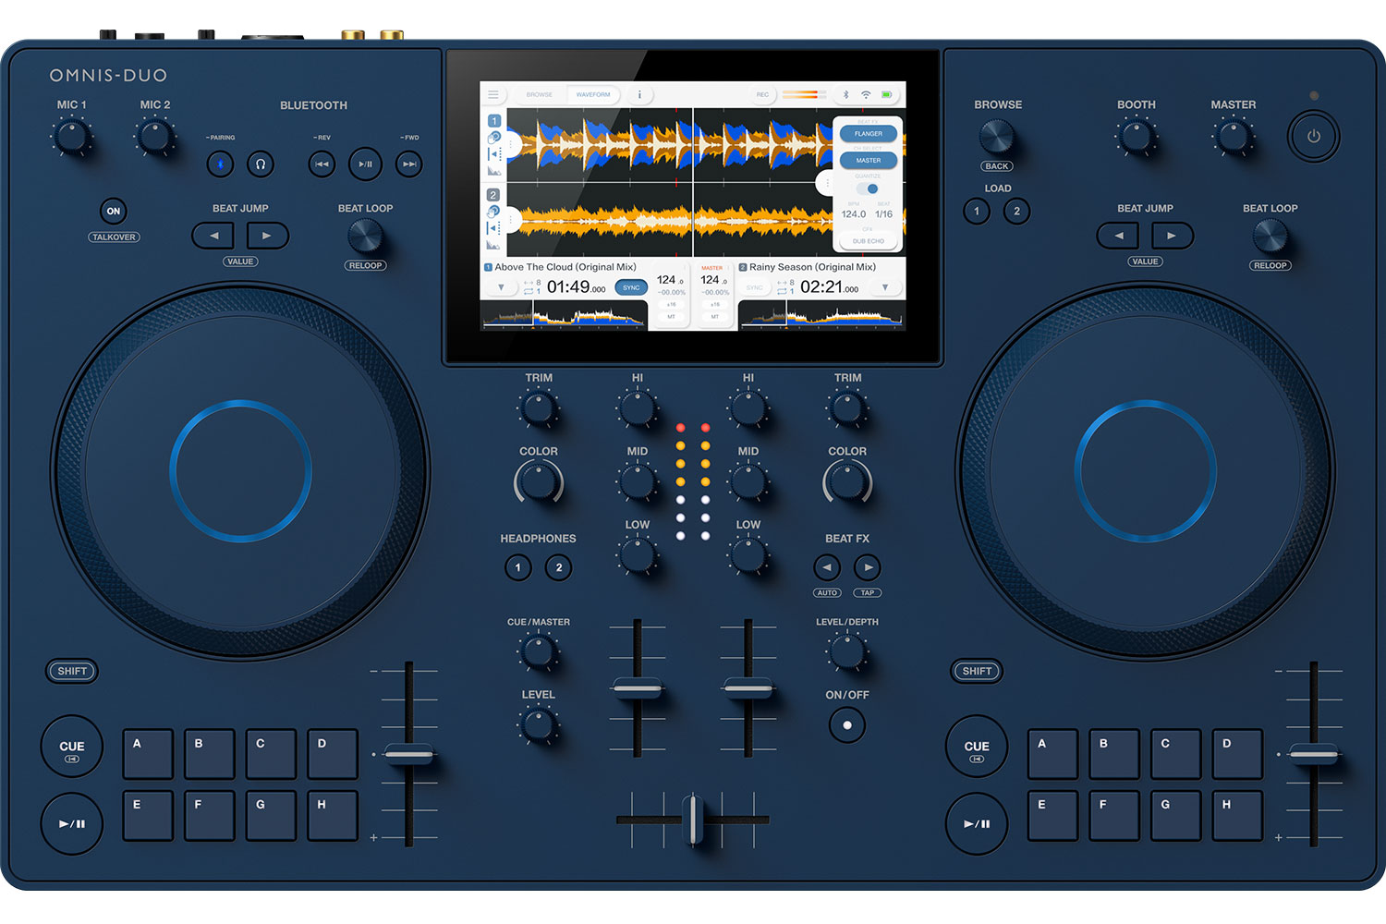Tap the REC button on the touchscreen

pos(762,94)
